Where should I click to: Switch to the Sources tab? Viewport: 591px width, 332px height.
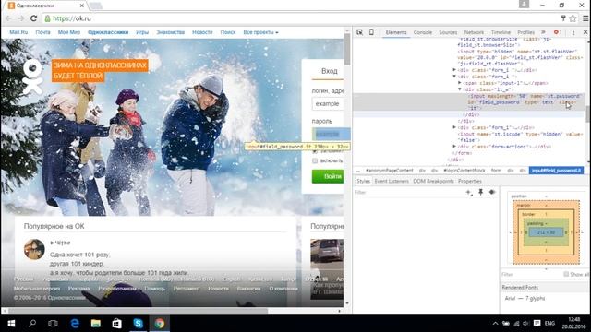coord(448,32)
